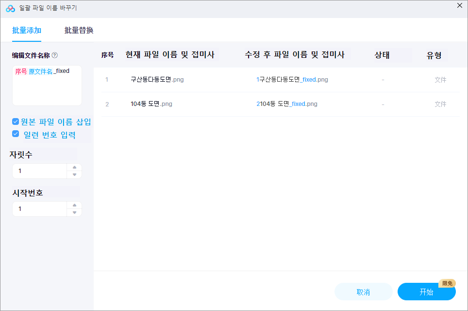
Task: Click the 유형 column header
Action: tap(434, 55)
